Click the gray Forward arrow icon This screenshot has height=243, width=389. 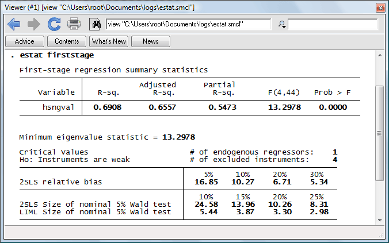pos(34,24)
